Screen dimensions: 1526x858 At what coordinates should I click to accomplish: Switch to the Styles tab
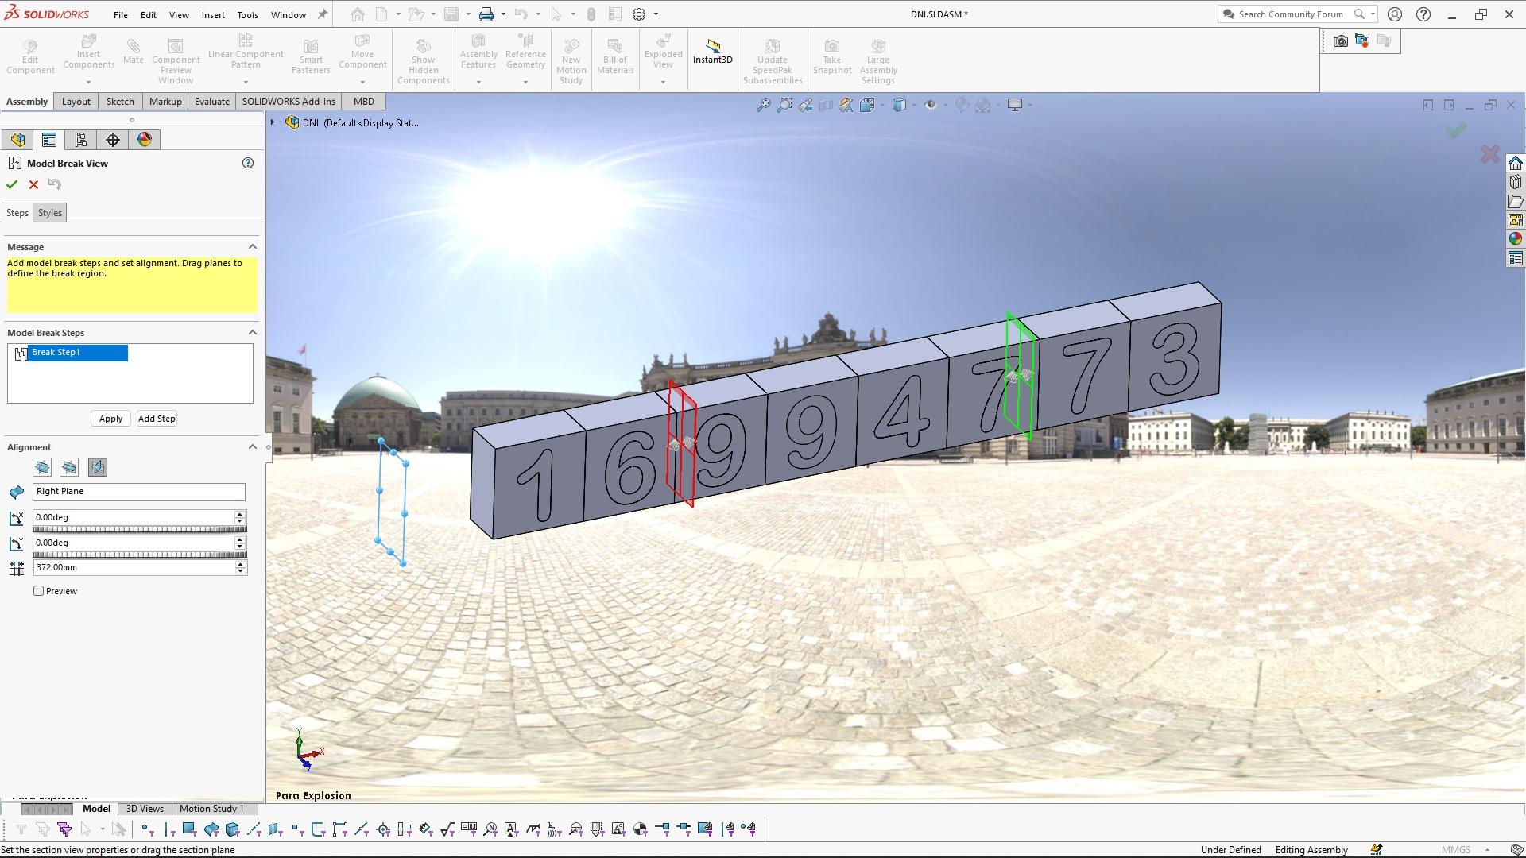click(49, 213)
